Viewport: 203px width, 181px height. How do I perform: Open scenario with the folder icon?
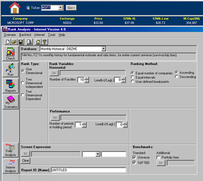pos(14,42)
